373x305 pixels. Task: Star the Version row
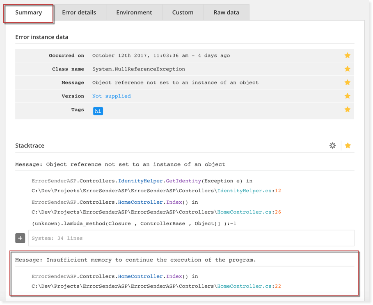tap(347, 96)
